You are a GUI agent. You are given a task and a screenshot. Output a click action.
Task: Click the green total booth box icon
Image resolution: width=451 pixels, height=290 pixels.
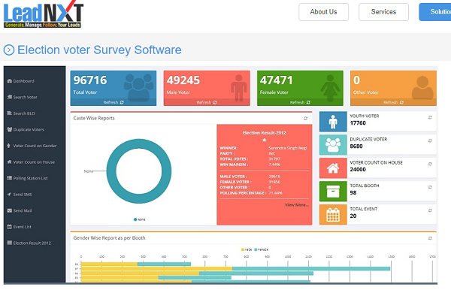pos(333,192)
